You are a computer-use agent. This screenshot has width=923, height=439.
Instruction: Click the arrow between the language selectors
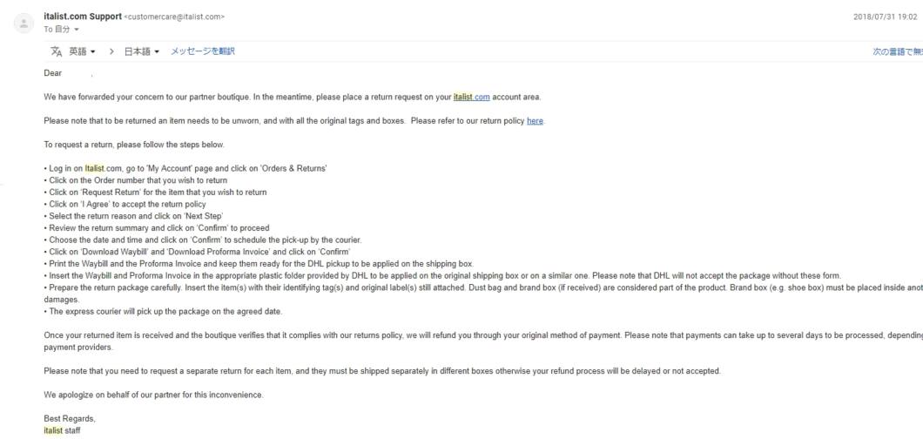(111, 51)
